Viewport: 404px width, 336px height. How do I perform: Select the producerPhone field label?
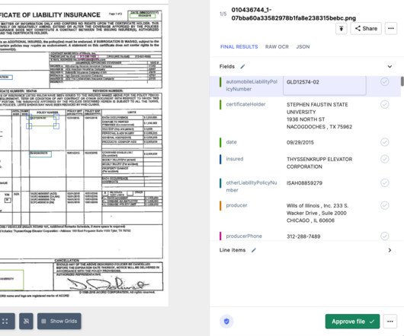click(x=244, y=236)
